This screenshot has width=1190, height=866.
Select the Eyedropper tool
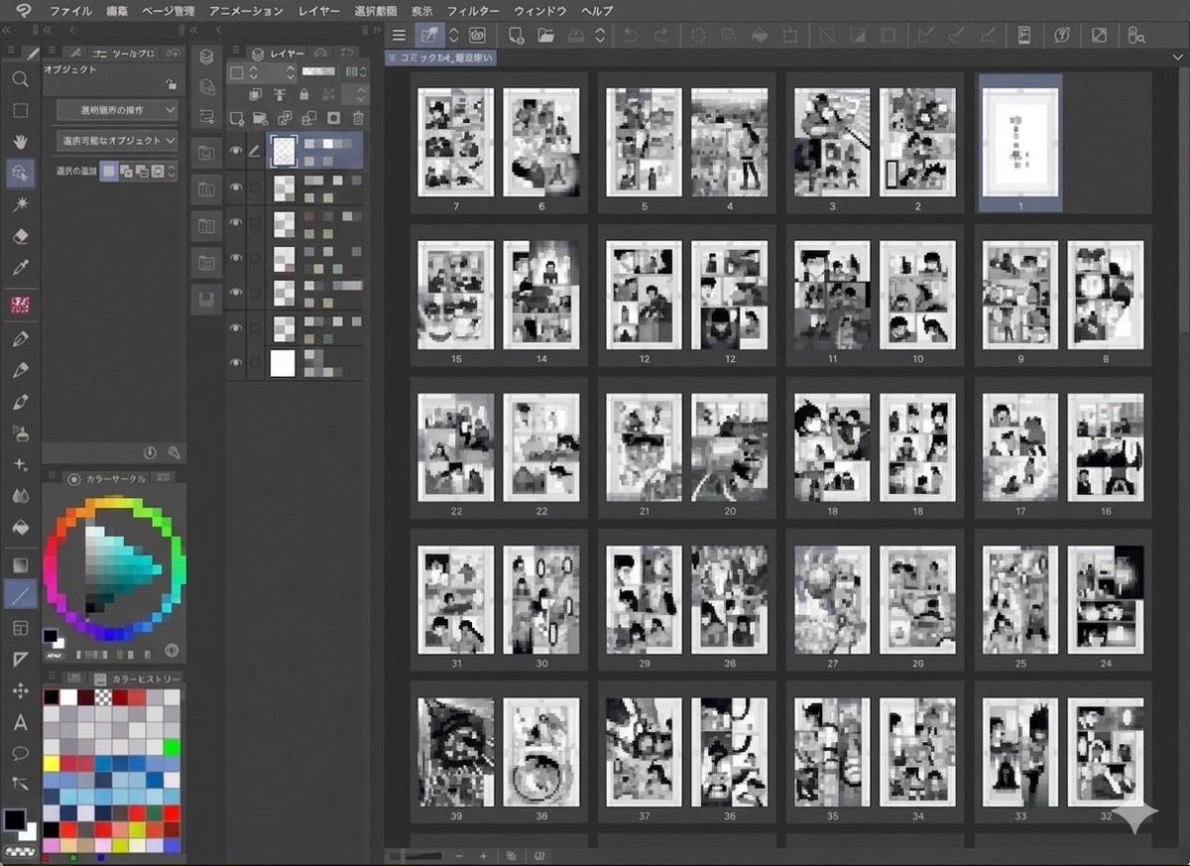point(20,268)
